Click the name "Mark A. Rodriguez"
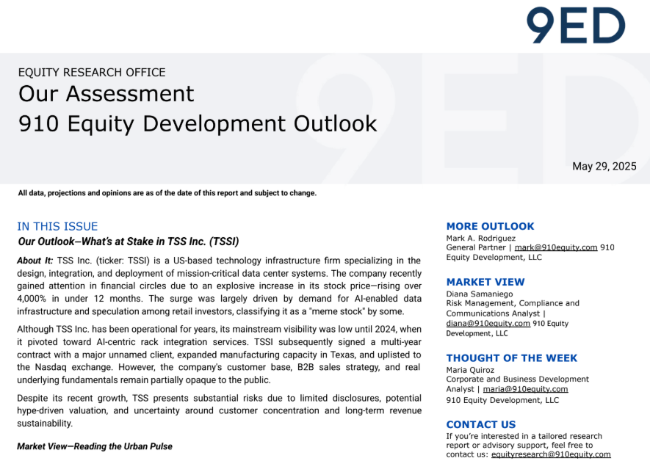This screenshot has width=650, height=461. point(481,238)
